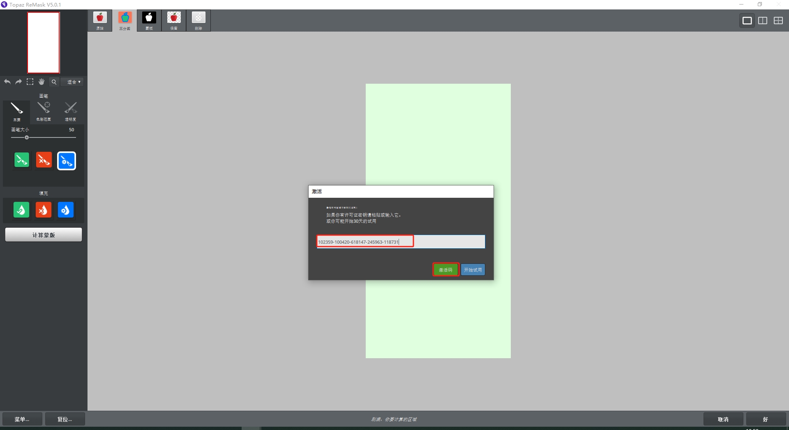This screenshot has height=430, width=789.
Task: Select the 蒙版 mask view tab
Action: pos(149,21)
